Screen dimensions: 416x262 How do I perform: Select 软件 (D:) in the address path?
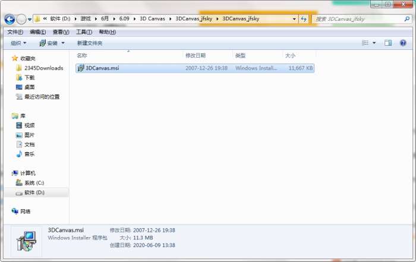[60, 18]
